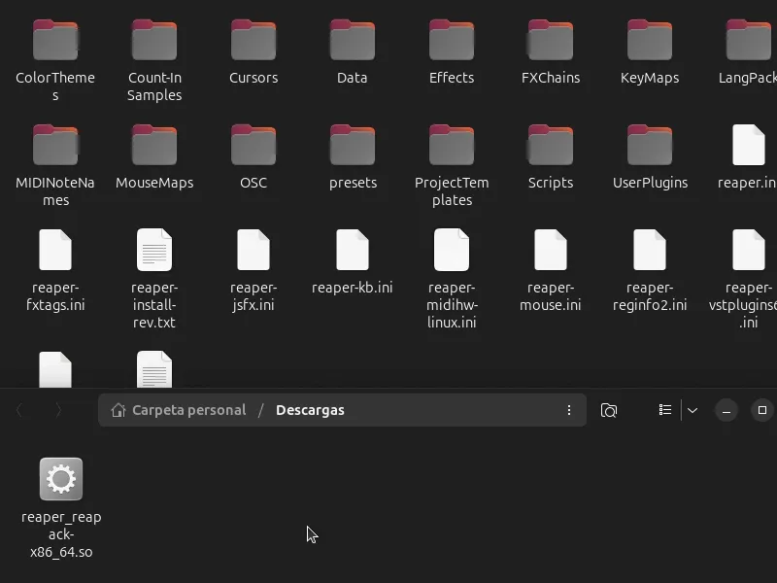This screenshot has width=777, height=583.
Task: Open the OSC folder
Action: coord(253,145)
